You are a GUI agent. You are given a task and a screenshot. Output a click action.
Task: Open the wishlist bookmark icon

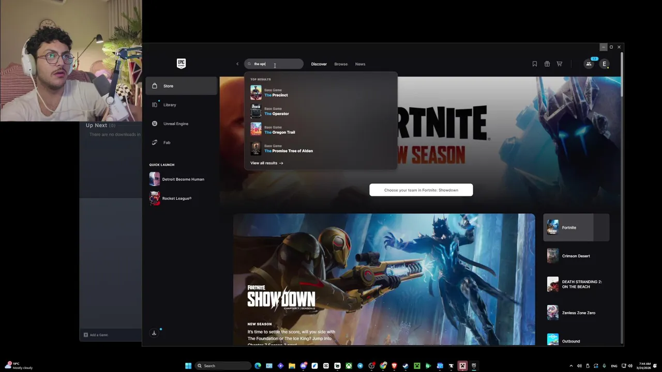[x=534, y=64]
